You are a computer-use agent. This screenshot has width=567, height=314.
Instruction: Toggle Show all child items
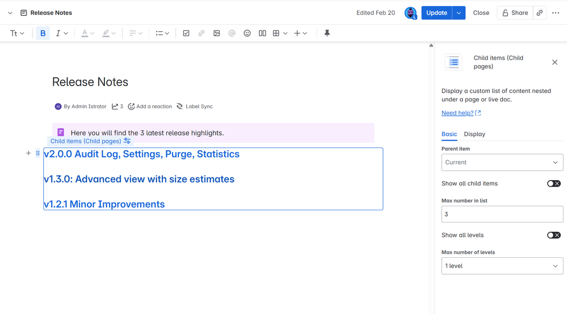[x=553, y=183]
